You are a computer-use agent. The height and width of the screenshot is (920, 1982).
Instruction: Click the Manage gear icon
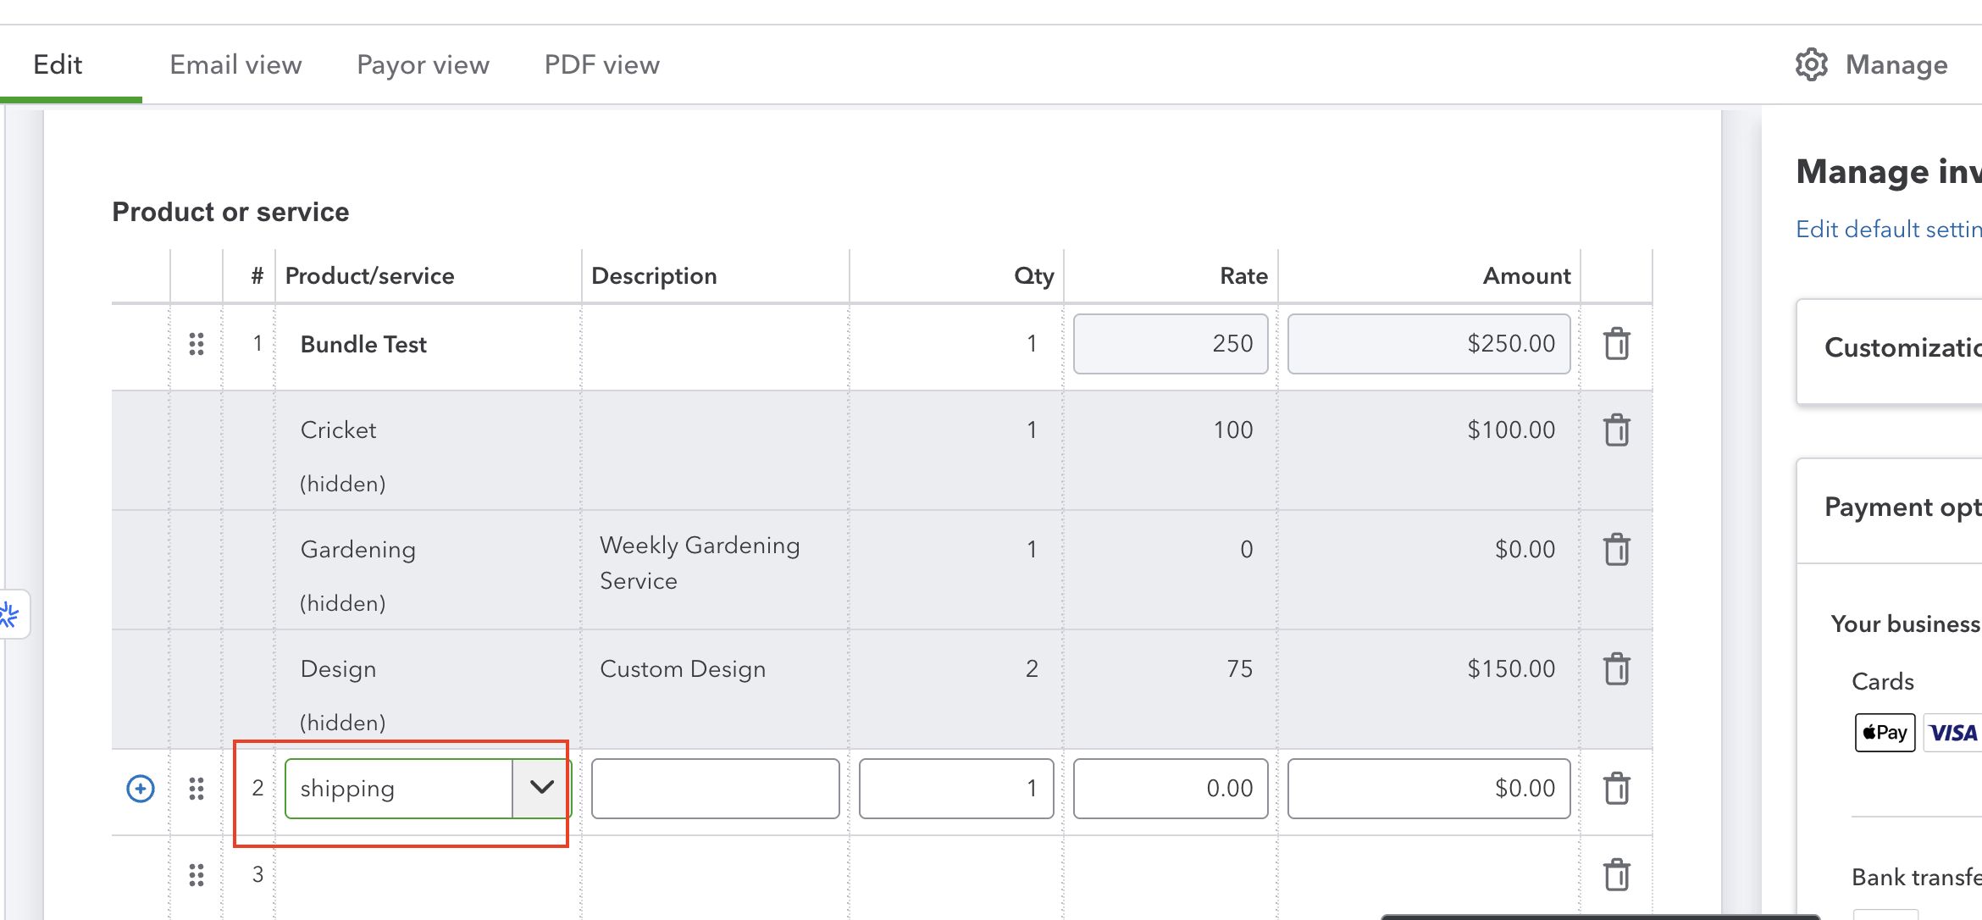pos(1811,64)
